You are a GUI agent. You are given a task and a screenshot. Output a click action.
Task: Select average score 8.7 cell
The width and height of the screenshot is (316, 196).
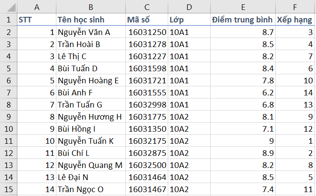243,32
